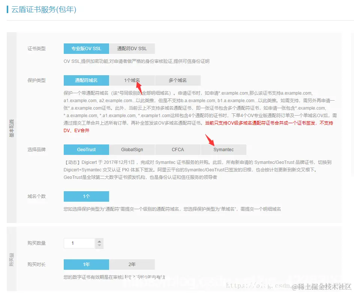Choose 2年 purchase duration
The height and width of the screenshot is (293, 354).
132,265
